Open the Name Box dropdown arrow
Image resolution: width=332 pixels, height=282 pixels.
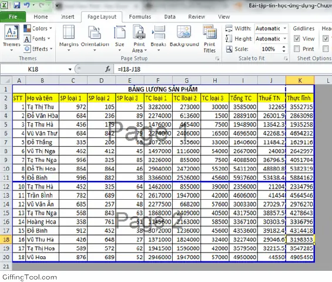(x=70, y=69)
